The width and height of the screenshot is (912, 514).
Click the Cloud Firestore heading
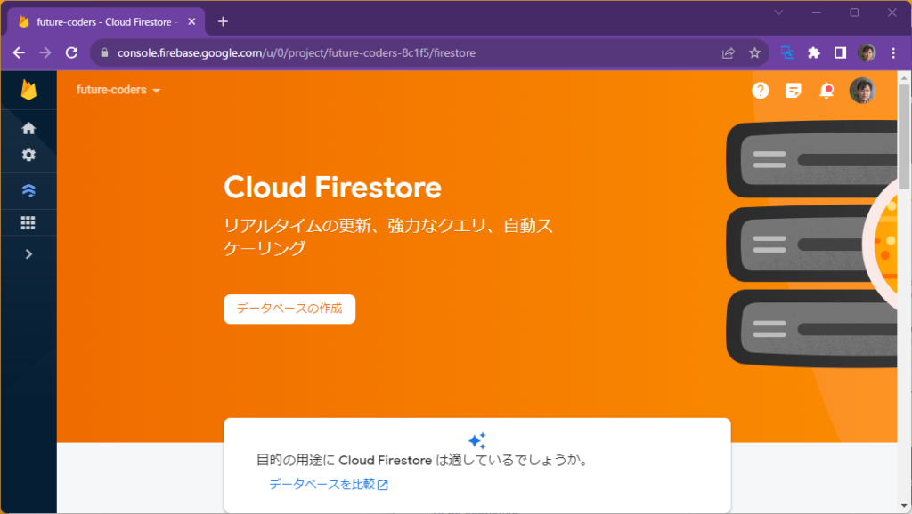(x=333, y=187)
